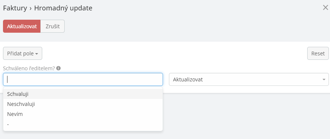Click the breadcrumb separator after Faktury
This screenshot has height=139, width=330.
click(31, 9)
